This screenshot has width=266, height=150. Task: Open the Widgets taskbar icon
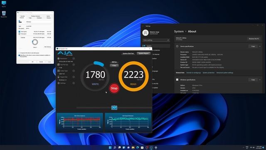(x=124, y=147)
